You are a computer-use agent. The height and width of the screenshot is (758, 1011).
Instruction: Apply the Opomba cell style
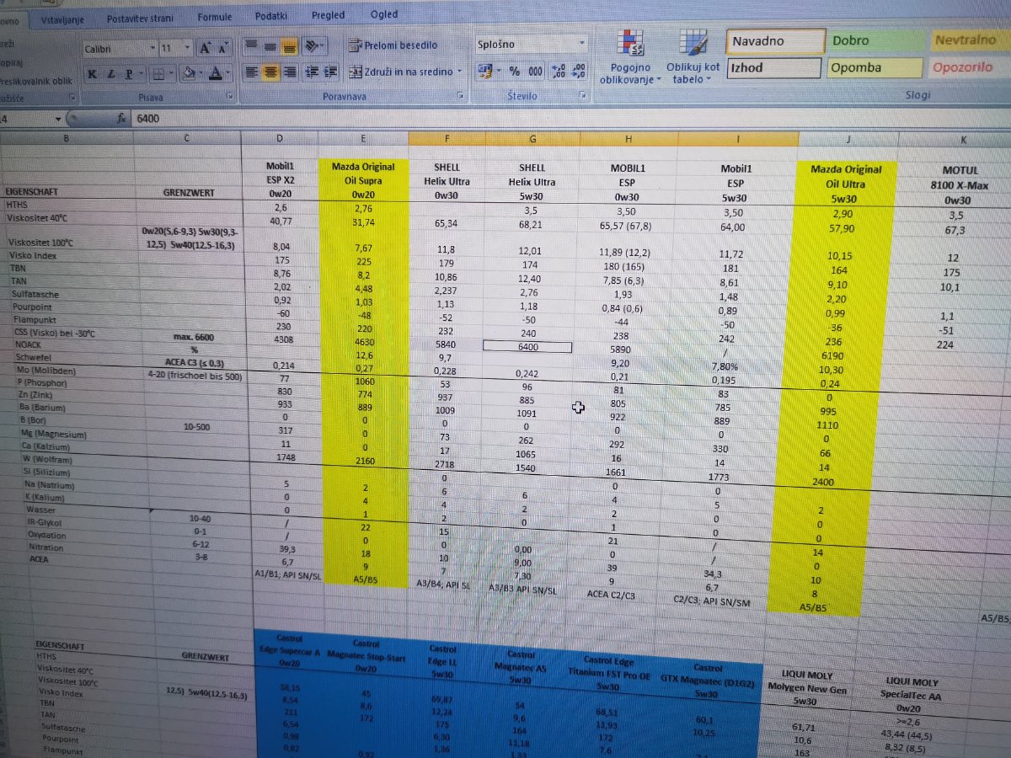875,67
